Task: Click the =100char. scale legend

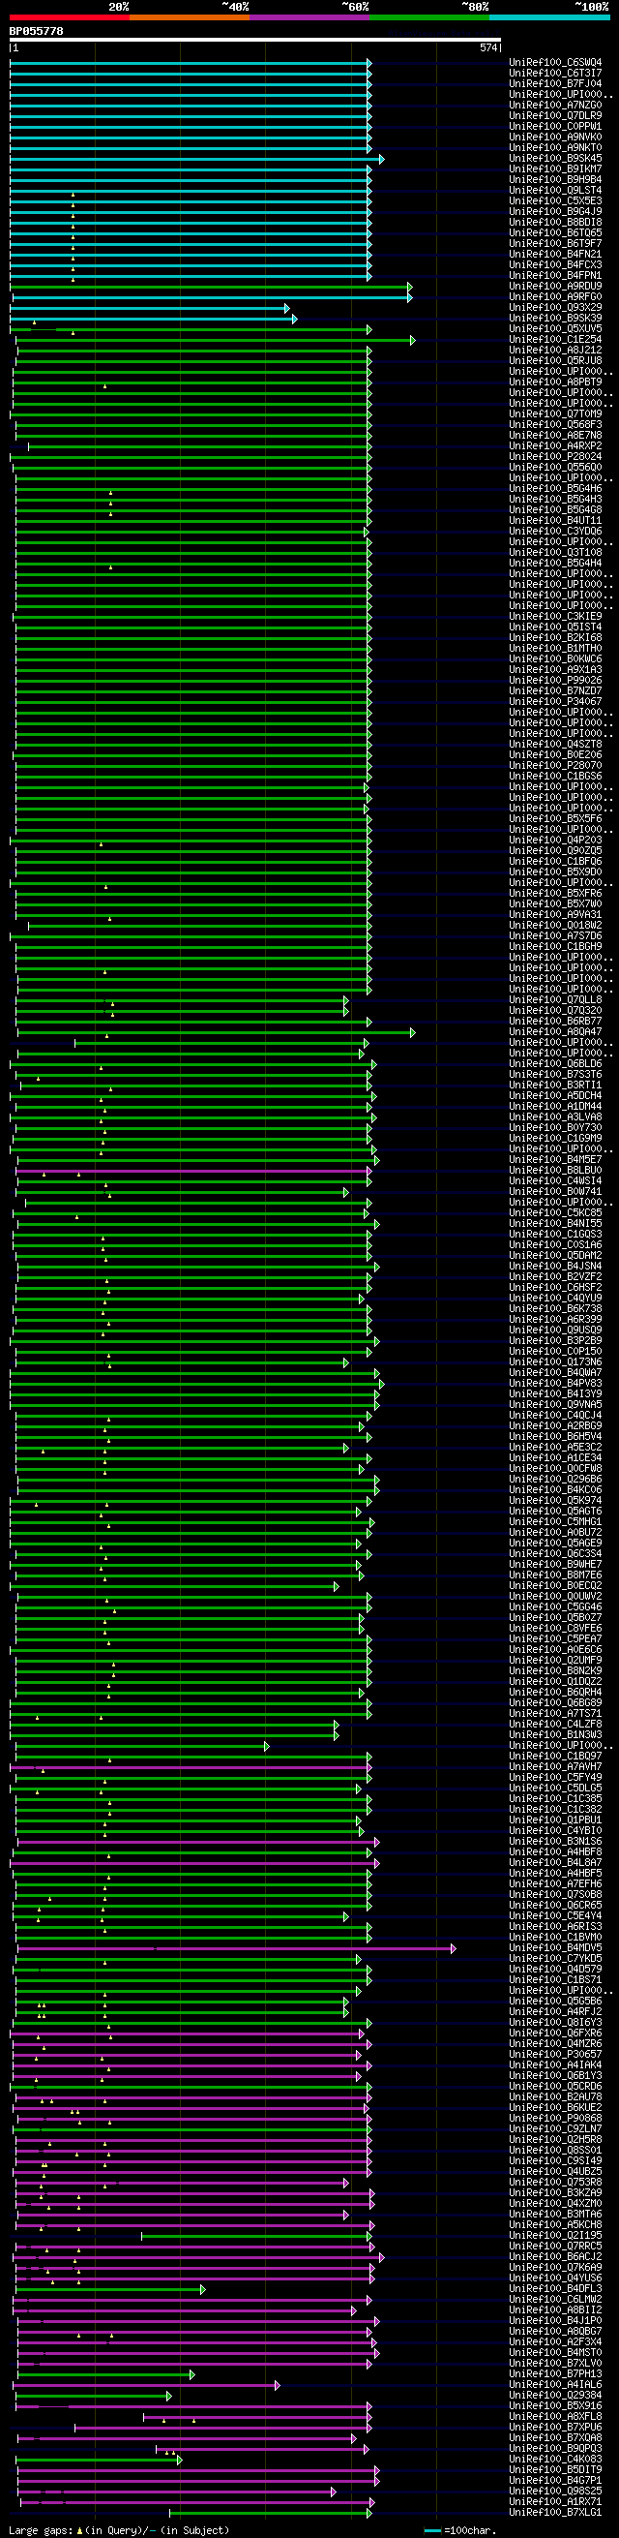Action: pos(460,2531)
